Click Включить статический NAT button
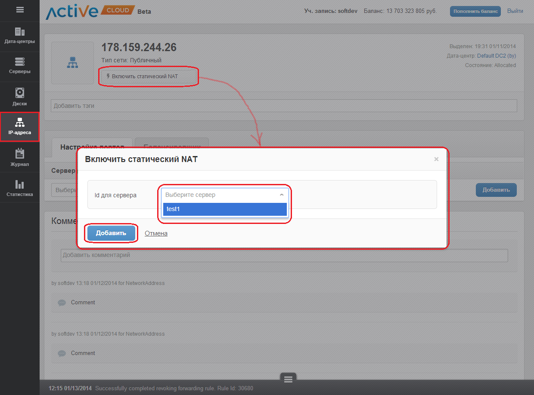534x395 pixels. pos(149,77)
